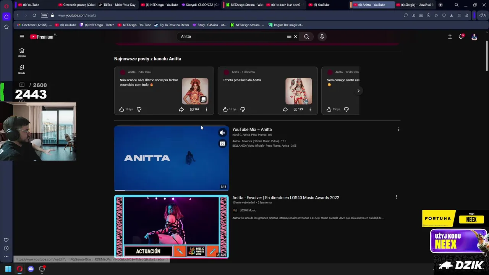The height and width of the screenshot is (275, 489).
Task: Open the browser downloads icon
Action: (452, 15)
